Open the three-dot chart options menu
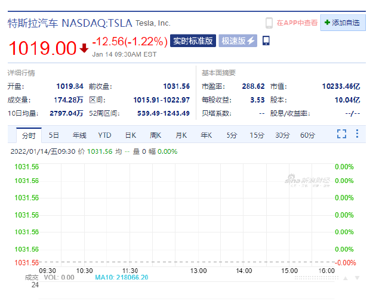This screenshot has height=304, width=376. click(x=357, y=134)
